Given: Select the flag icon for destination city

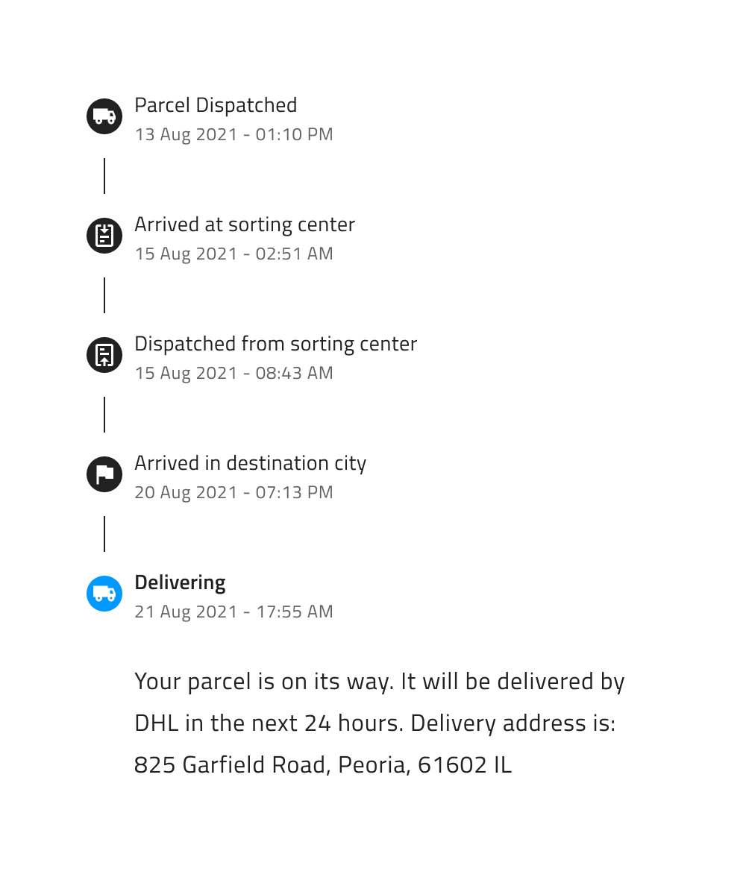Looking at the screenshot, I should (x=104, y=474).
